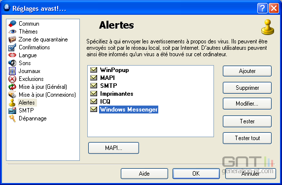Screen dimensions: 282x185
Task: Select the Langue category
Action: (x=28, y=55)
